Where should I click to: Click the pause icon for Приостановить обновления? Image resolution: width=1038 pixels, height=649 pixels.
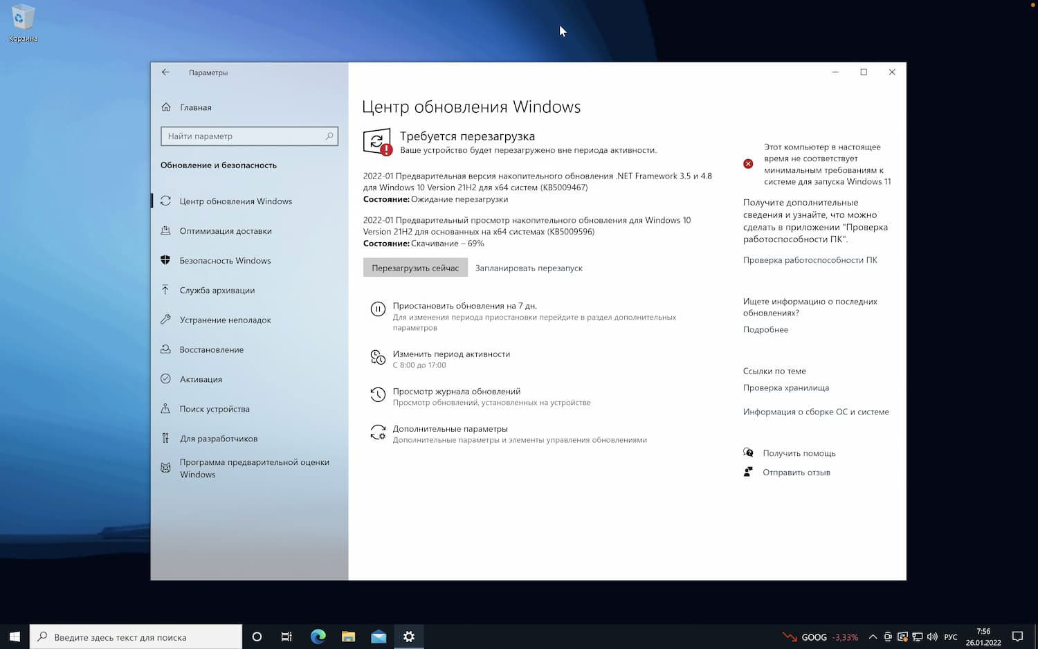tap(378, 309)
